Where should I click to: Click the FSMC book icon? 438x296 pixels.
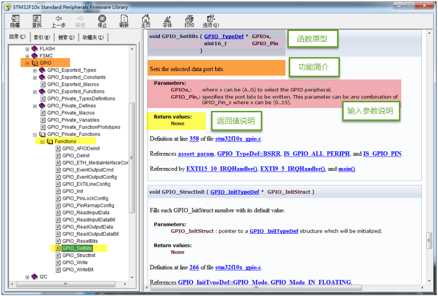tap(35, 56)
